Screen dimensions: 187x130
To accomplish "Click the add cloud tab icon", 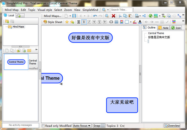I will pos(19,15).
